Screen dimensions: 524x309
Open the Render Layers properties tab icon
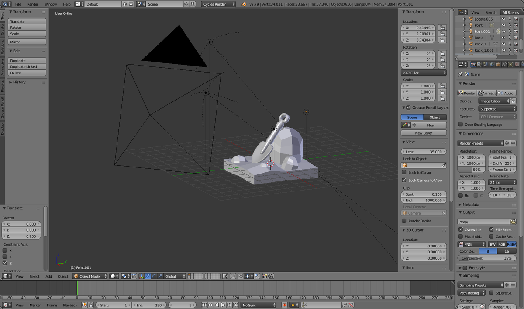coord(479,64)
